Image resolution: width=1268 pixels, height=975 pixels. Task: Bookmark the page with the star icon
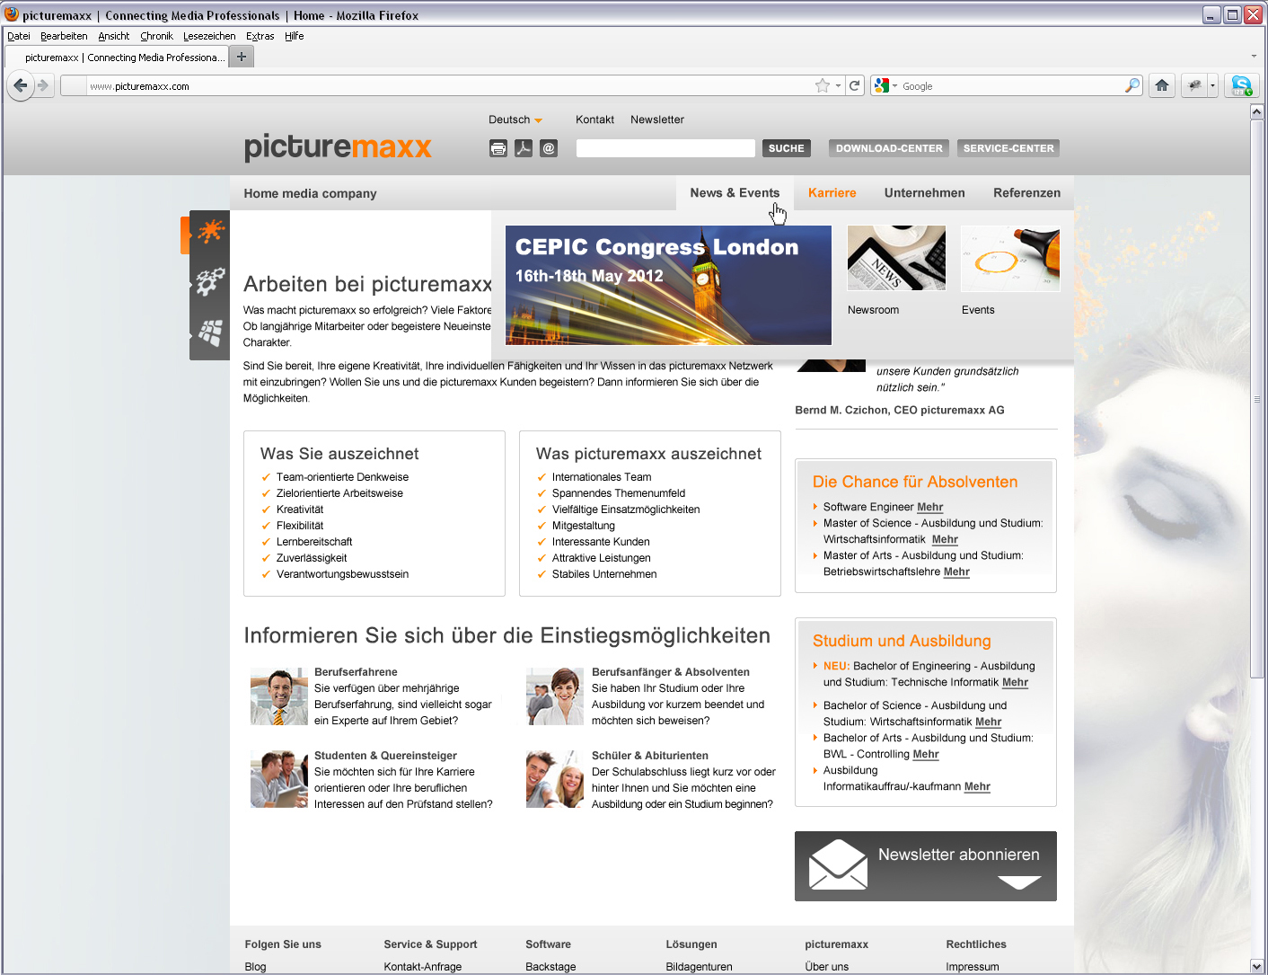click(x=822, y=86)
